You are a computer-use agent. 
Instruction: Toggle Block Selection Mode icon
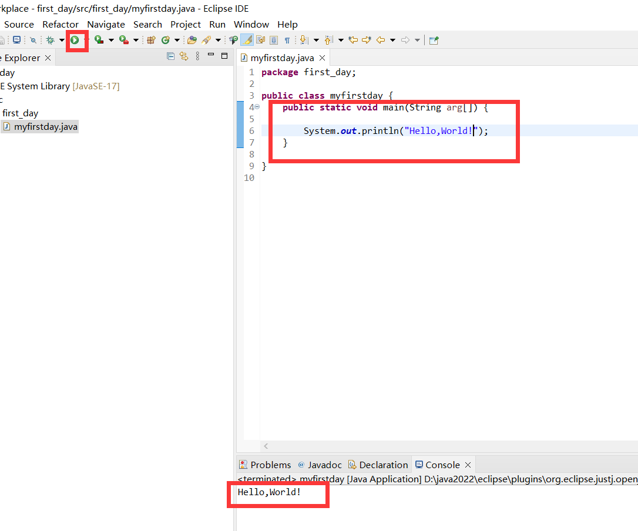click(x=274, y=40)
